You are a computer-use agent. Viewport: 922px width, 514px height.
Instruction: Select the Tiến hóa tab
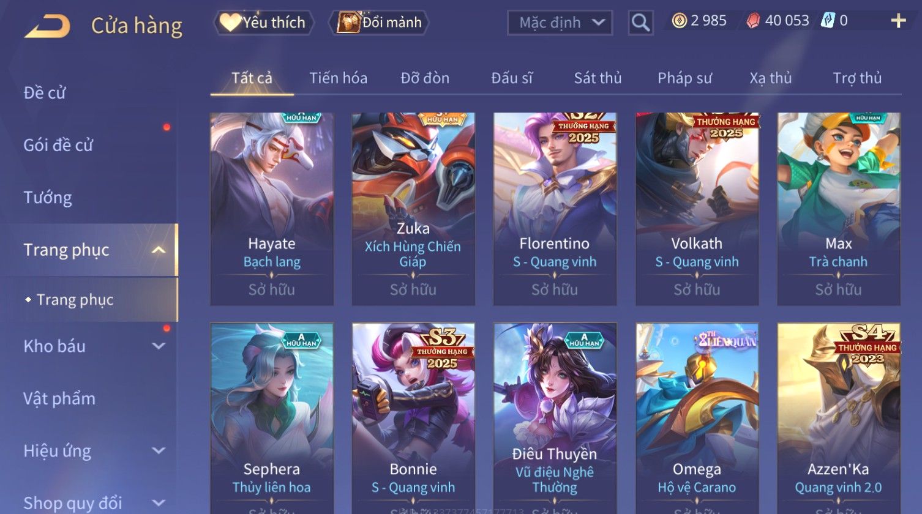(338, 78)
